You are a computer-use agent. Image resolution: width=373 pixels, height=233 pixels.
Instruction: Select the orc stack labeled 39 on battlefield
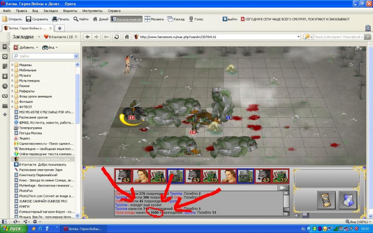196,124
